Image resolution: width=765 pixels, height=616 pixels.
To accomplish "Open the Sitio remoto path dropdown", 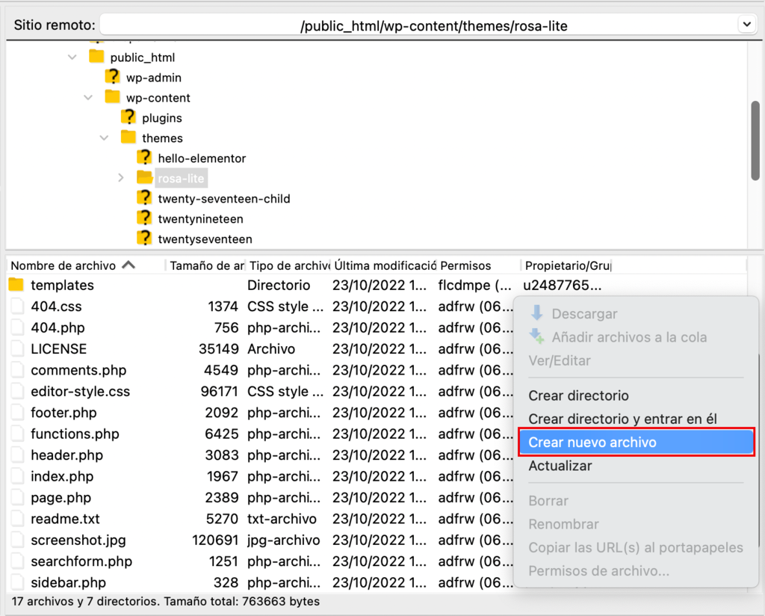I will coord(746,24).
